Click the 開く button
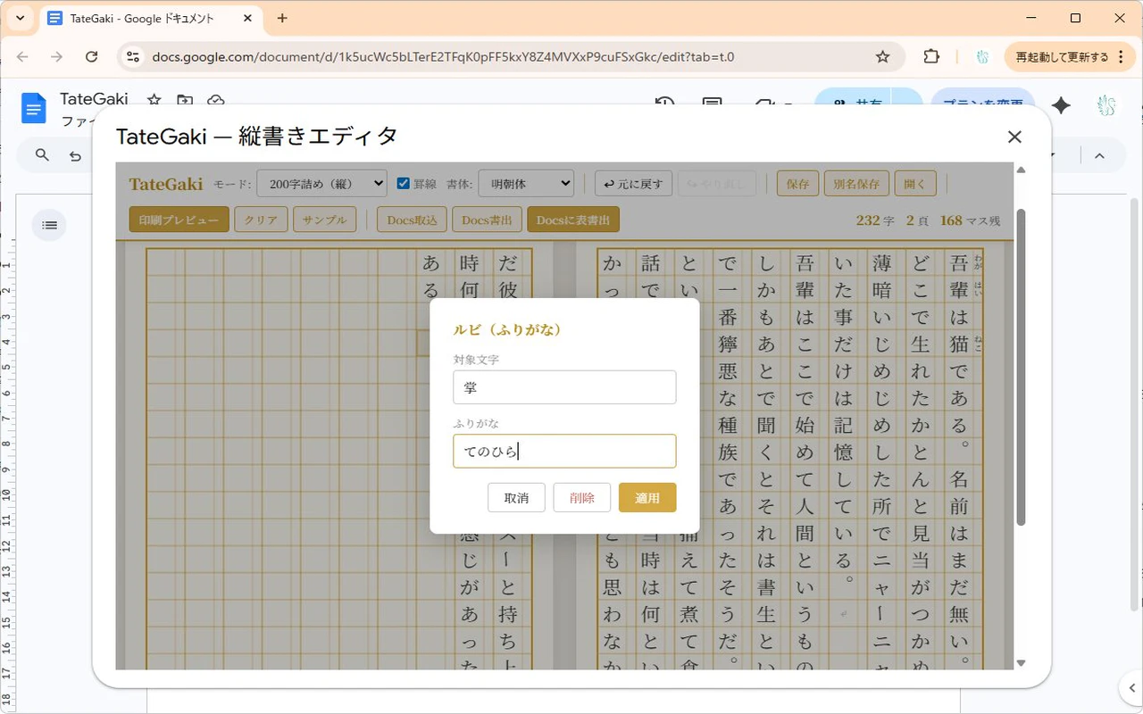 click(915, 184)
